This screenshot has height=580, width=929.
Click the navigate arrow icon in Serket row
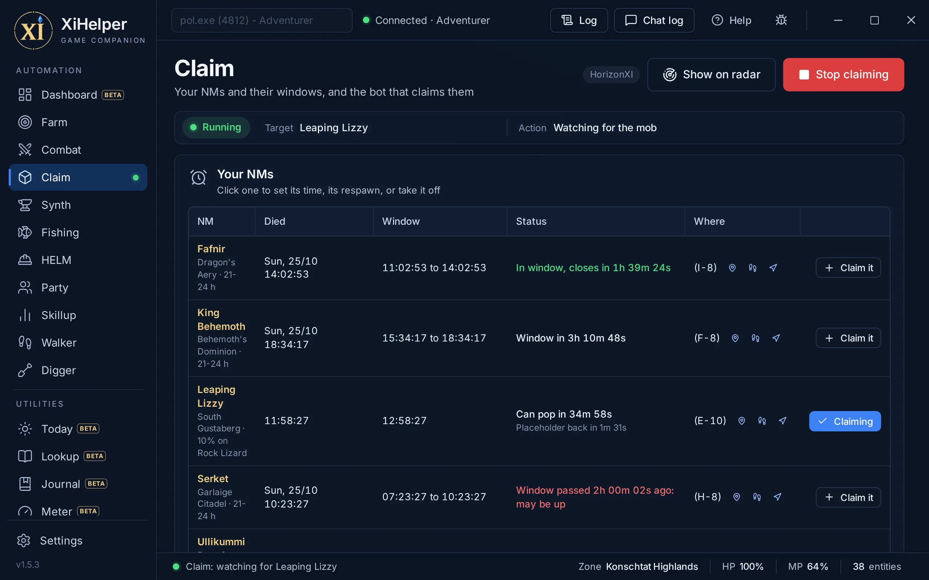tap(777, 497)
